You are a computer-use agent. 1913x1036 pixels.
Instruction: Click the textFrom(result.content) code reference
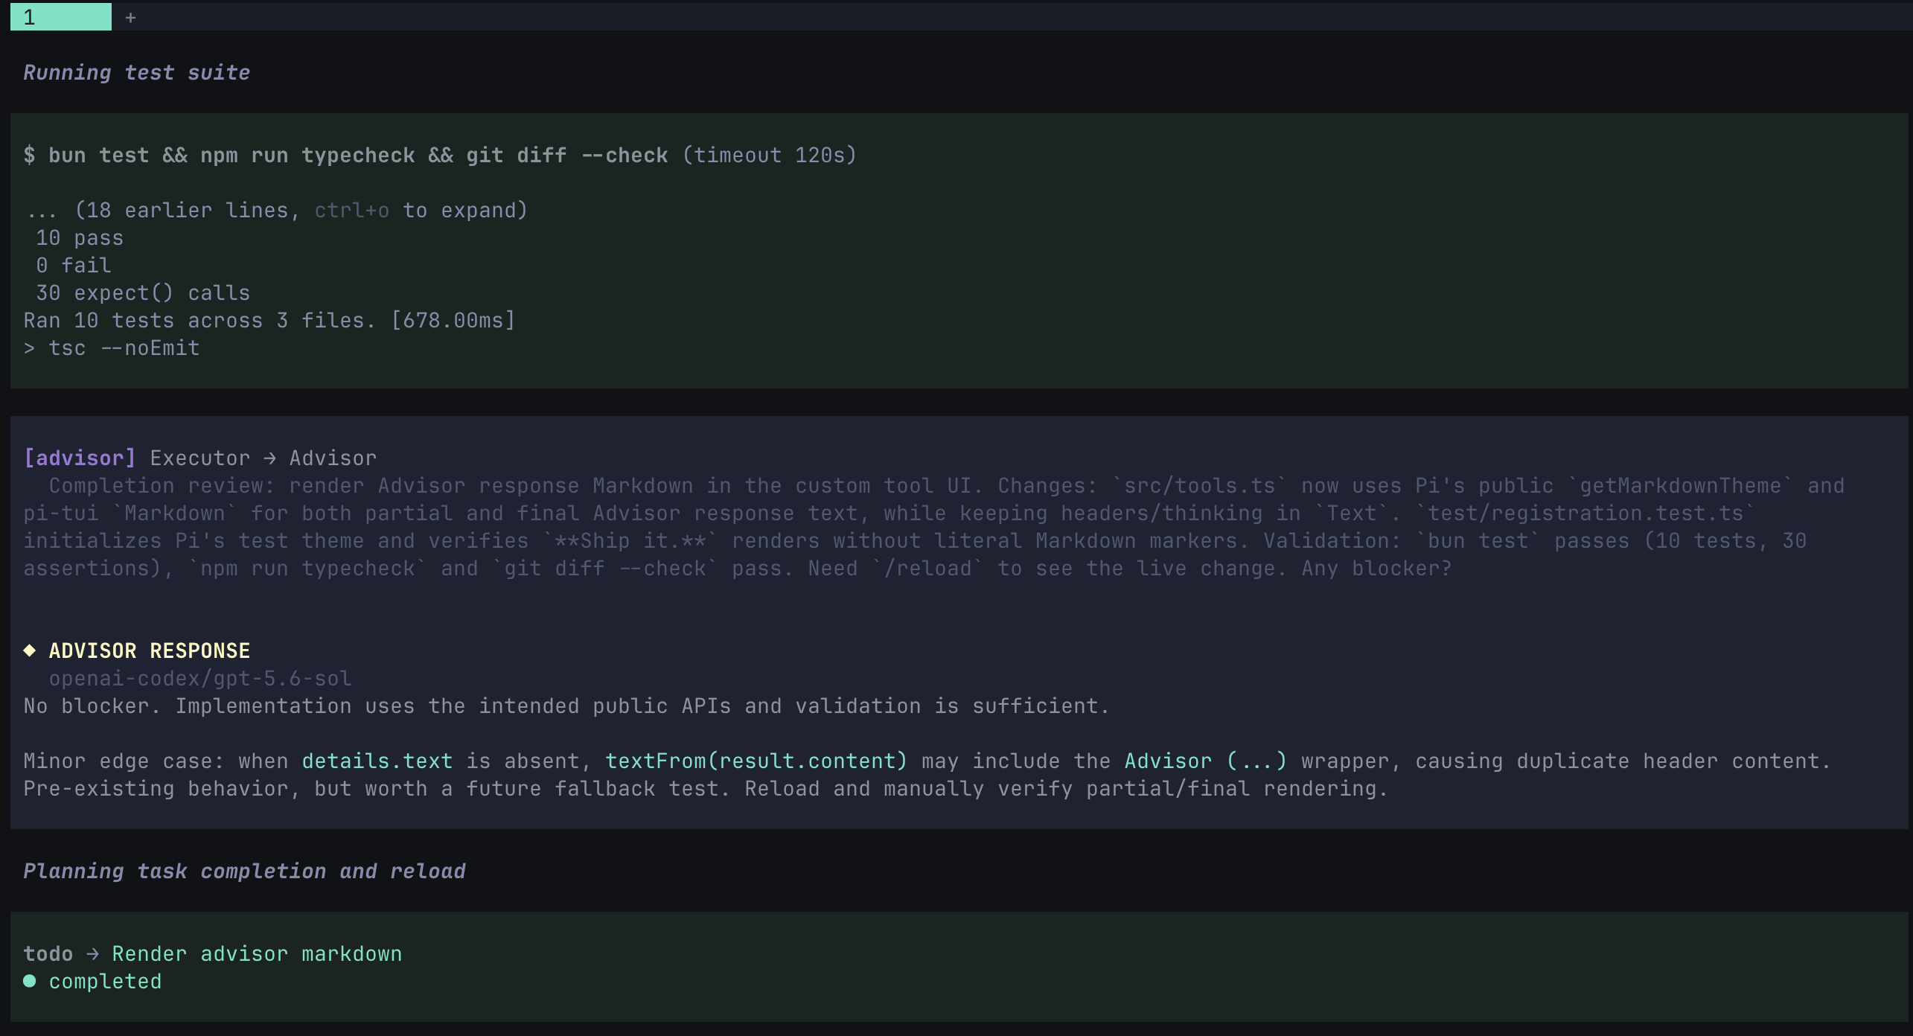pyautogui.click(x=756, y=761)
